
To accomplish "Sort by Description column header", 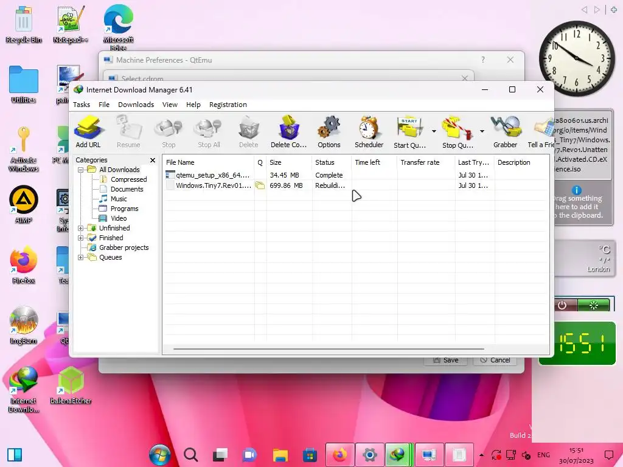I will 521,162.
